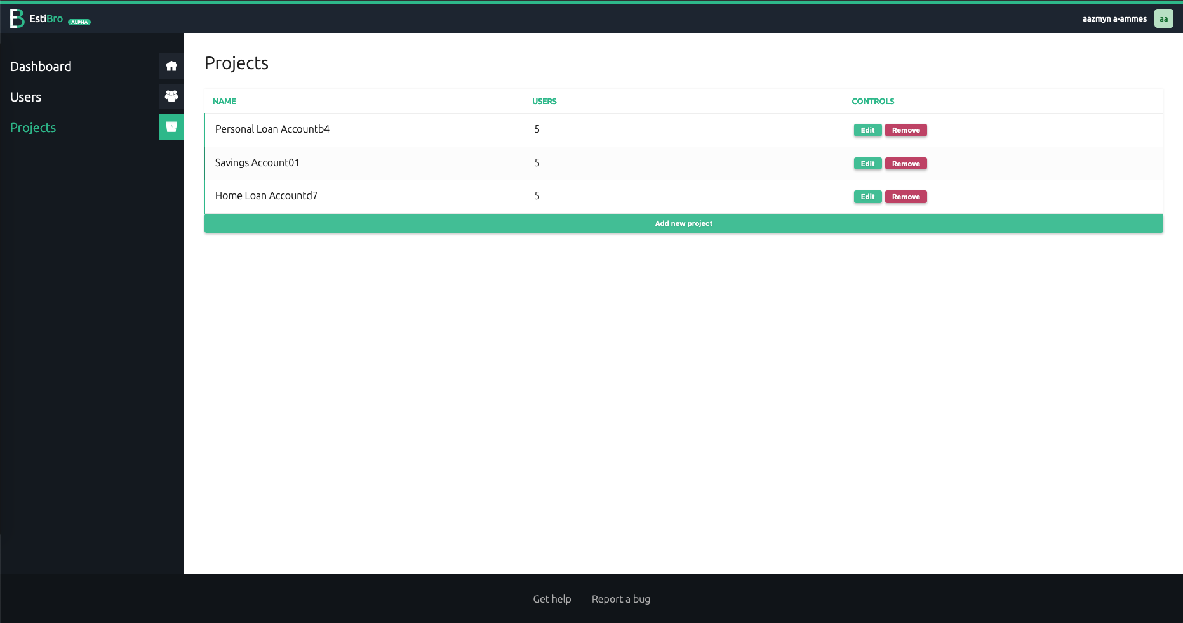This screenshot has width=1183, height=623.
Task: Select the Projects bucket icon
Action: [x=171, y=127]
